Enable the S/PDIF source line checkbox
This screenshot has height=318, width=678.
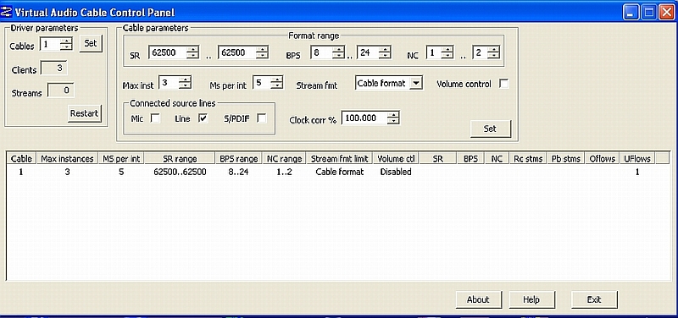(261, 118)
